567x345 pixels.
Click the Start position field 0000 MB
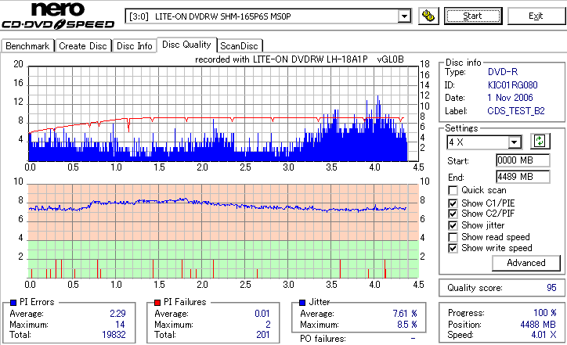(x=523, y=160)
